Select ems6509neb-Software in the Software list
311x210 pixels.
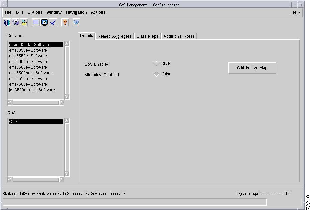(36, 73)
